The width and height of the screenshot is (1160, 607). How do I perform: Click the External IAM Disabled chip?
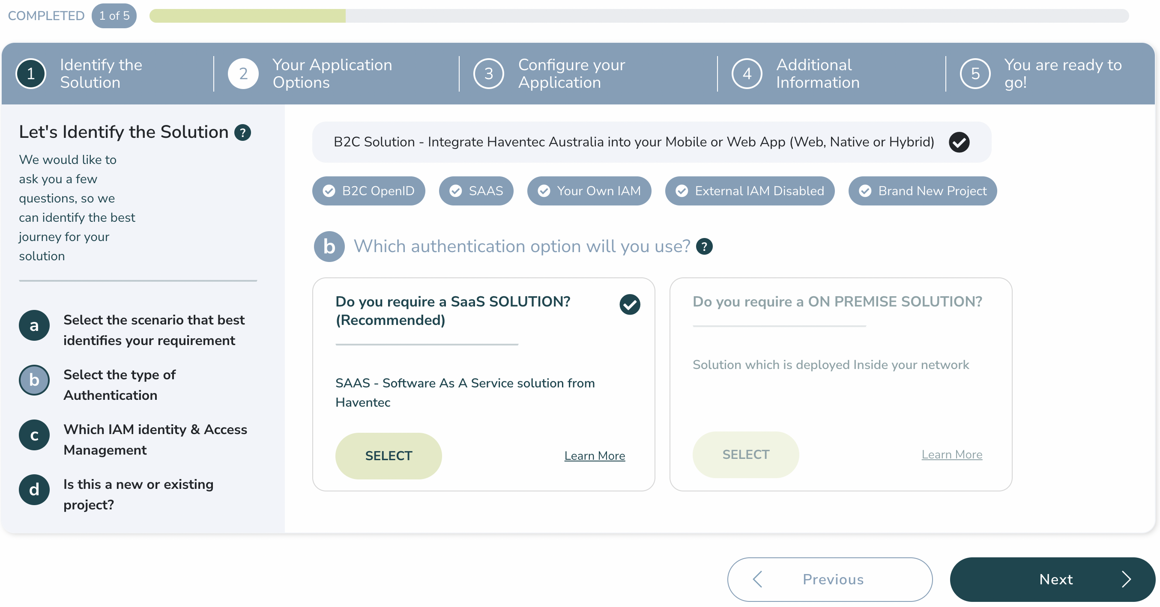click(750, 191)
